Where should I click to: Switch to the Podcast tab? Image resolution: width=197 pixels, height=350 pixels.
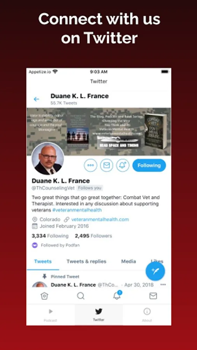pos(51,315)
